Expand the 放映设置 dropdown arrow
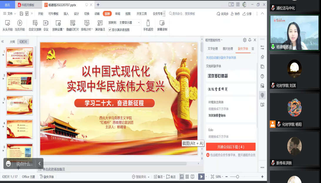This screenshot has width=321, height=183. coord(63,29)
